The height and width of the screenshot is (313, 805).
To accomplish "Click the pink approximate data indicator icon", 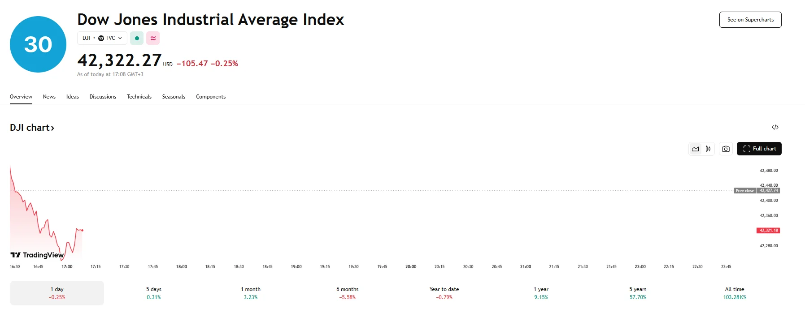I will pos(153,38).
